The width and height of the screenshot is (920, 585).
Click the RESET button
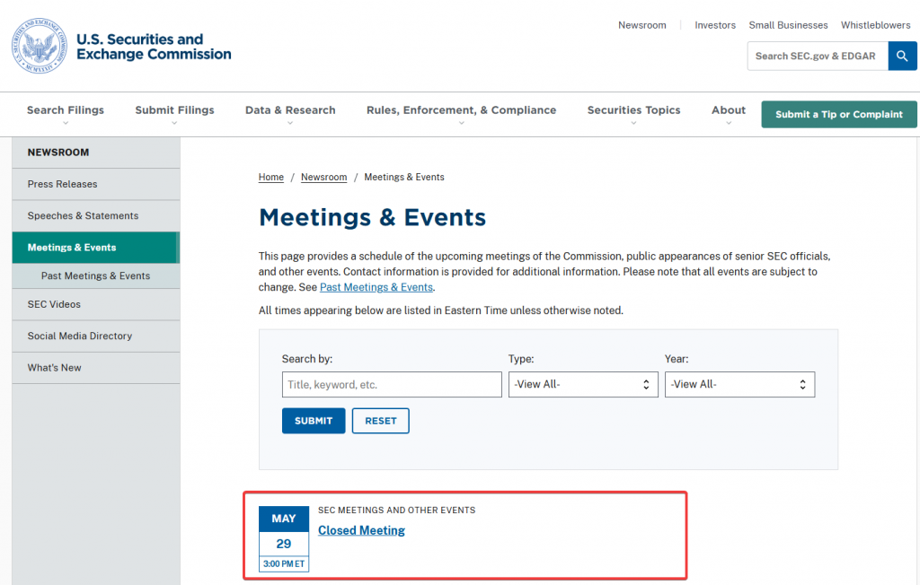tap(380, 420)
